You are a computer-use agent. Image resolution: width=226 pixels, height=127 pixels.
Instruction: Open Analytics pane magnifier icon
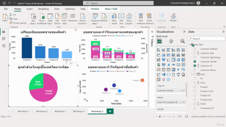pyautogui.click(x=183, y=41)
